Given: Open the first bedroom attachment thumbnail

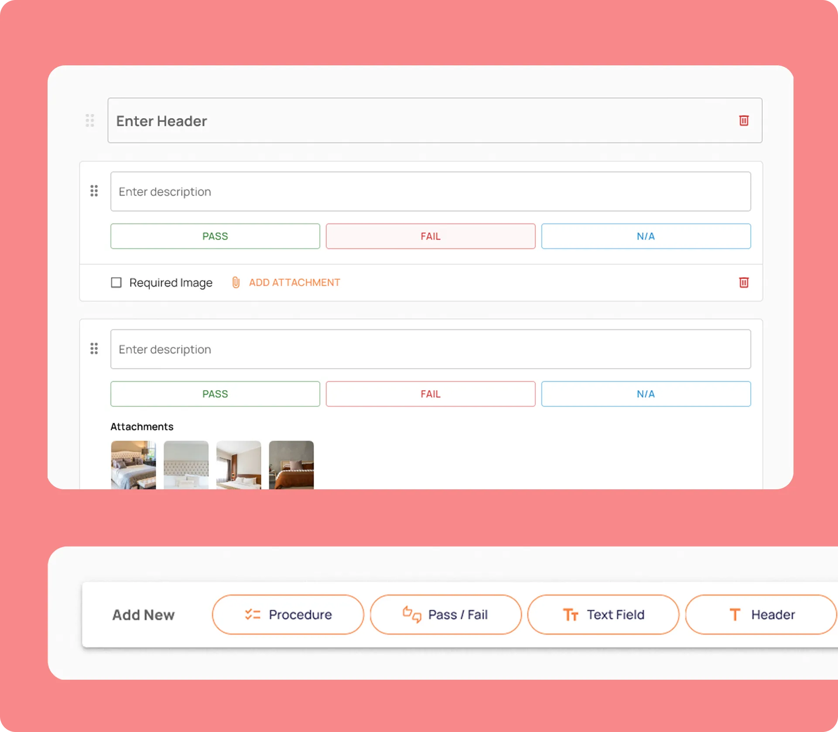Looking at the screenshot, I should click(133, 464).
